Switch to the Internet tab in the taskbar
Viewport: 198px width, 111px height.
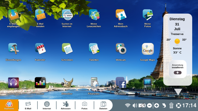point(47,105)
